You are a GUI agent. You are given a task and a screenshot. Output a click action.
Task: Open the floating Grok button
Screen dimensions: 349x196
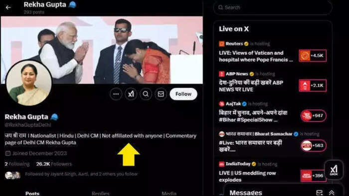tap(334, 170)
